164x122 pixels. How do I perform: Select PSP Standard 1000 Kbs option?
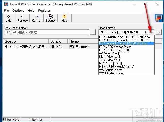(x=126, y=40)
